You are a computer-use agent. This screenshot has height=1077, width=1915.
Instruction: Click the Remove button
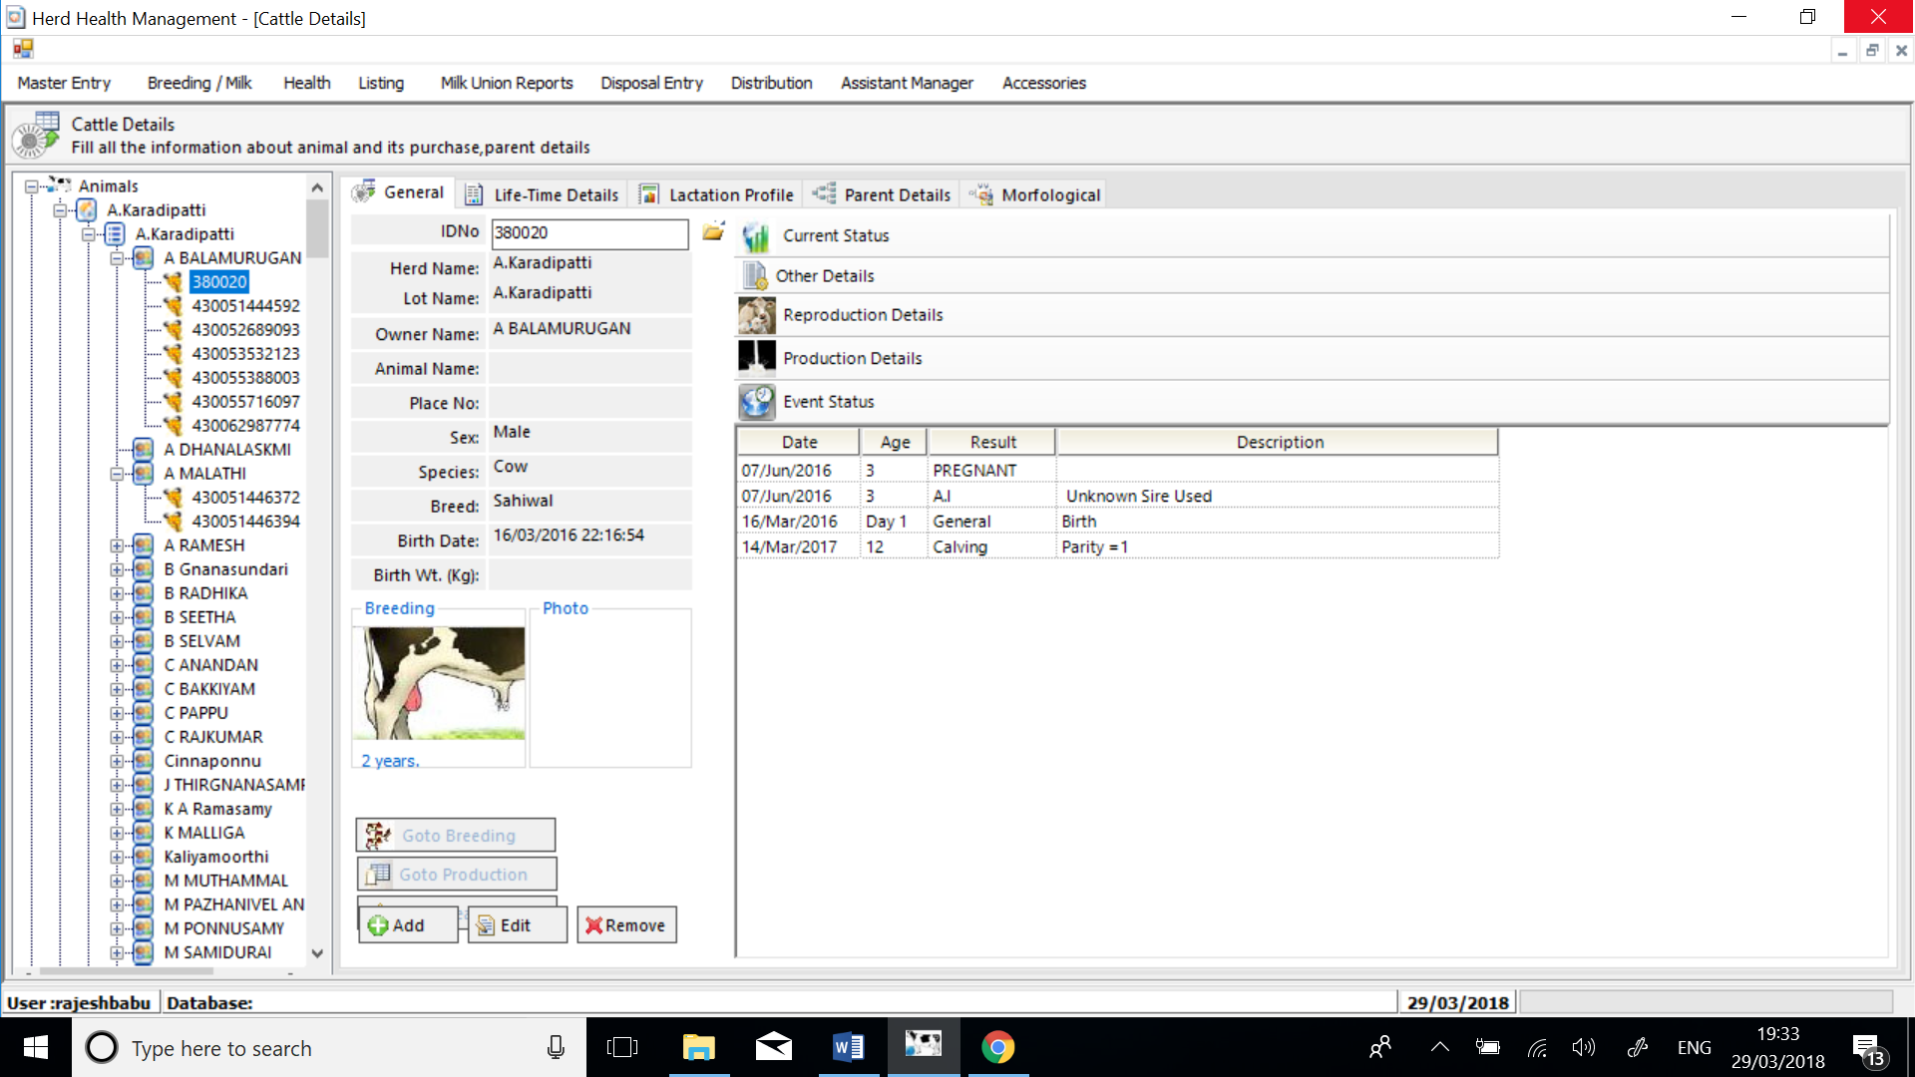626,925
